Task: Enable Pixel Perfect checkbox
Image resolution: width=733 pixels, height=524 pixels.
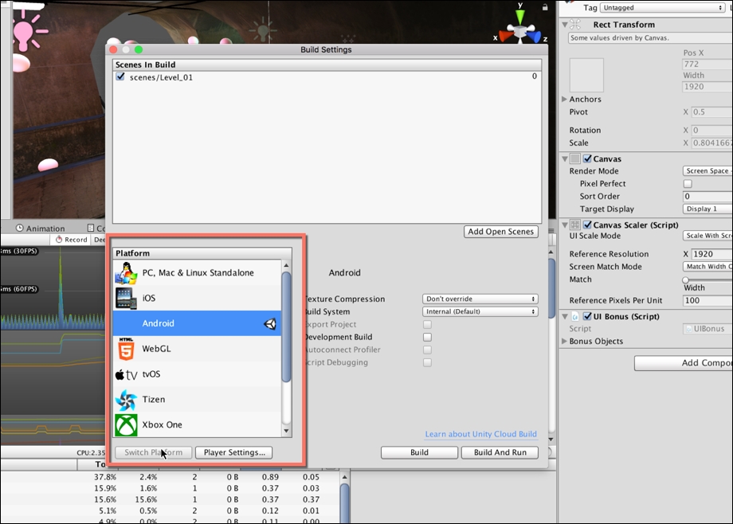Action: [x=688, y=184]
